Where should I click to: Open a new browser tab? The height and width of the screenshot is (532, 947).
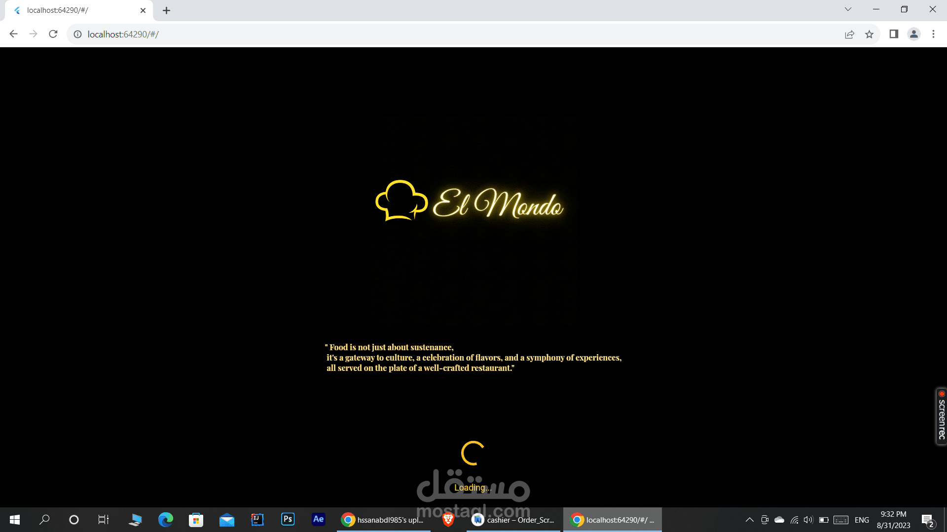click(166, 10)
